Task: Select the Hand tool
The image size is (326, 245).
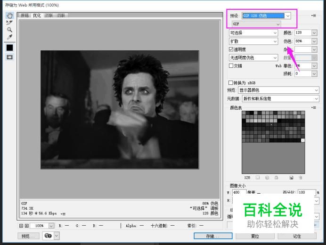Action: coord(9,16)
